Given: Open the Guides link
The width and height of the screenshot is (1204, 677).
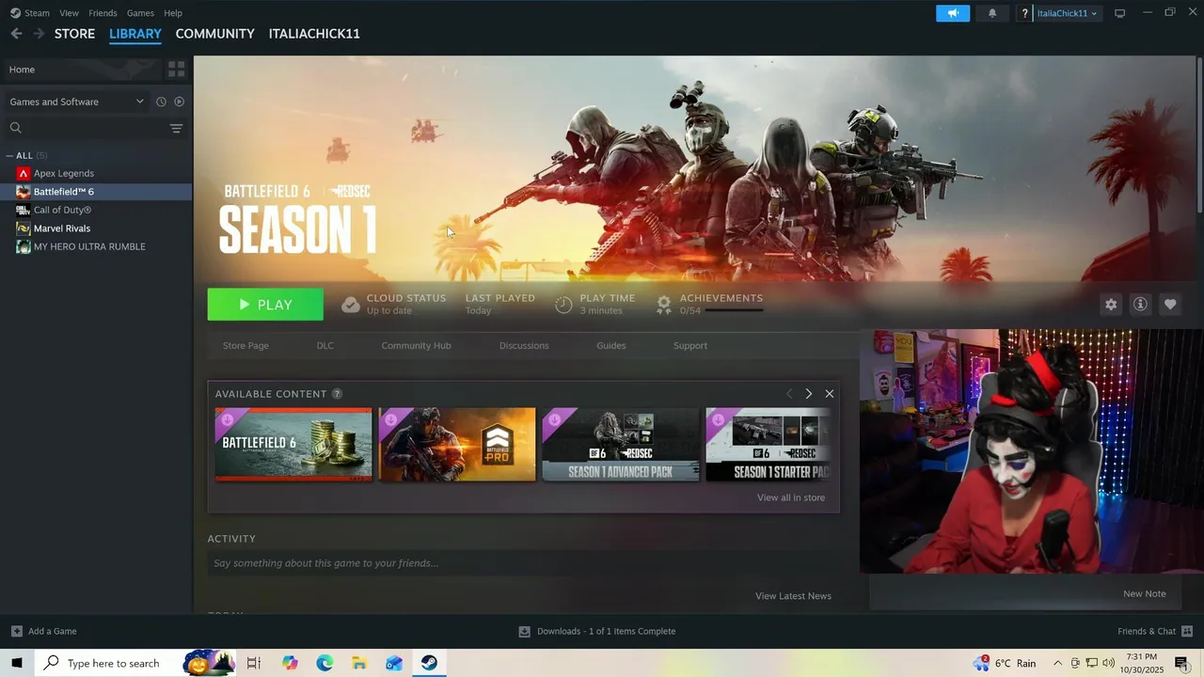Looking at the screenshot, I should coord(610,346).
